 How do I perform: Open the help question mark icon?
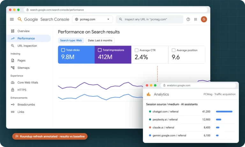pos(188,19)
